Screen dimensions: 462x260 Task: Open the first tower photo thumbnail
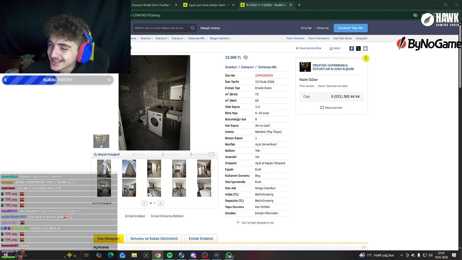[104, 169]
